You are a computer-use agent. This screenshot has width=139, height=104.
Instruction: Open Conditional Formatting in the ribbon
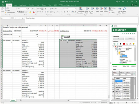click(x=81, y=10)
